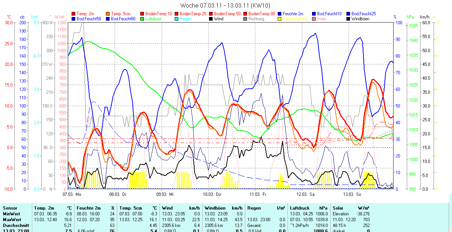Click the Durchschnitt row label
The image size is (452, 232).
[15, 225]
